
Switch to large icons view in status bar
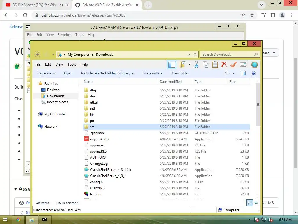(256, 203)
